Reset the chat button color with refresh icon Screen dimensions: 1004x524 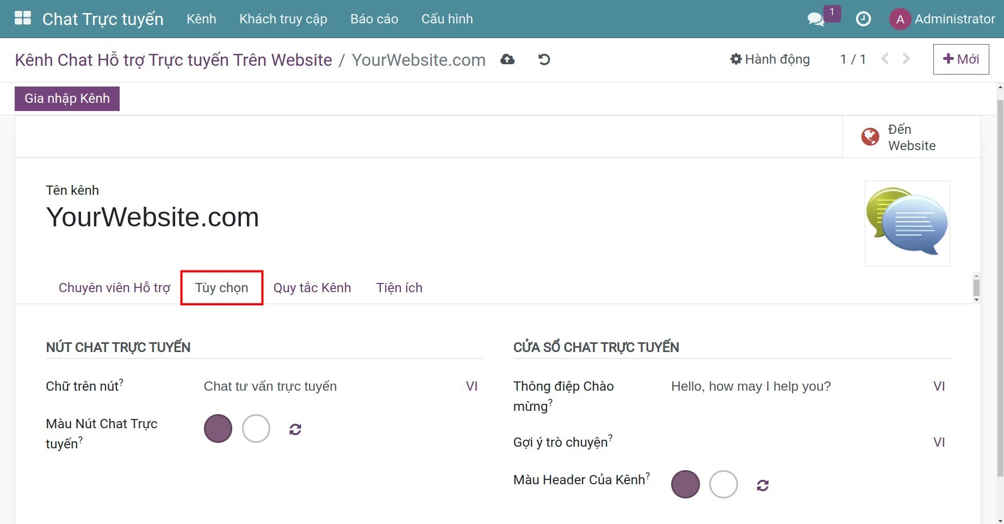(295, 429)
